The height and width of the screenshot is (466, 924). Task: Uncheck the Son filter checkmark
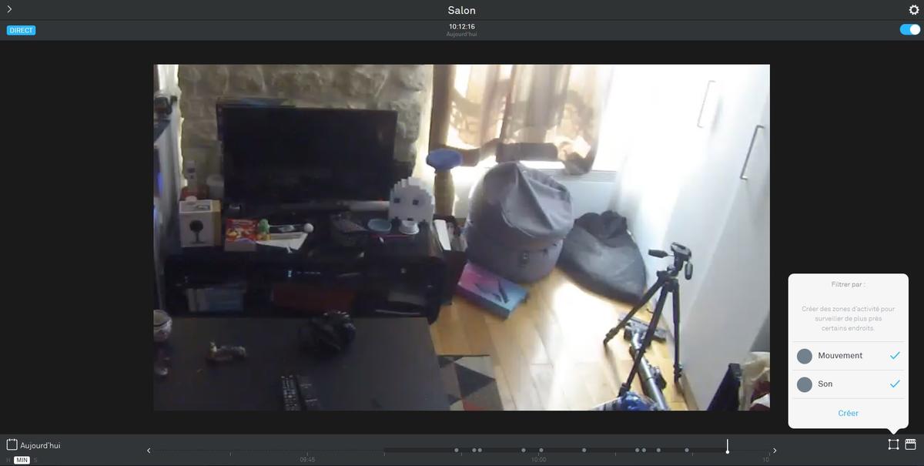[x=894, y=384]
